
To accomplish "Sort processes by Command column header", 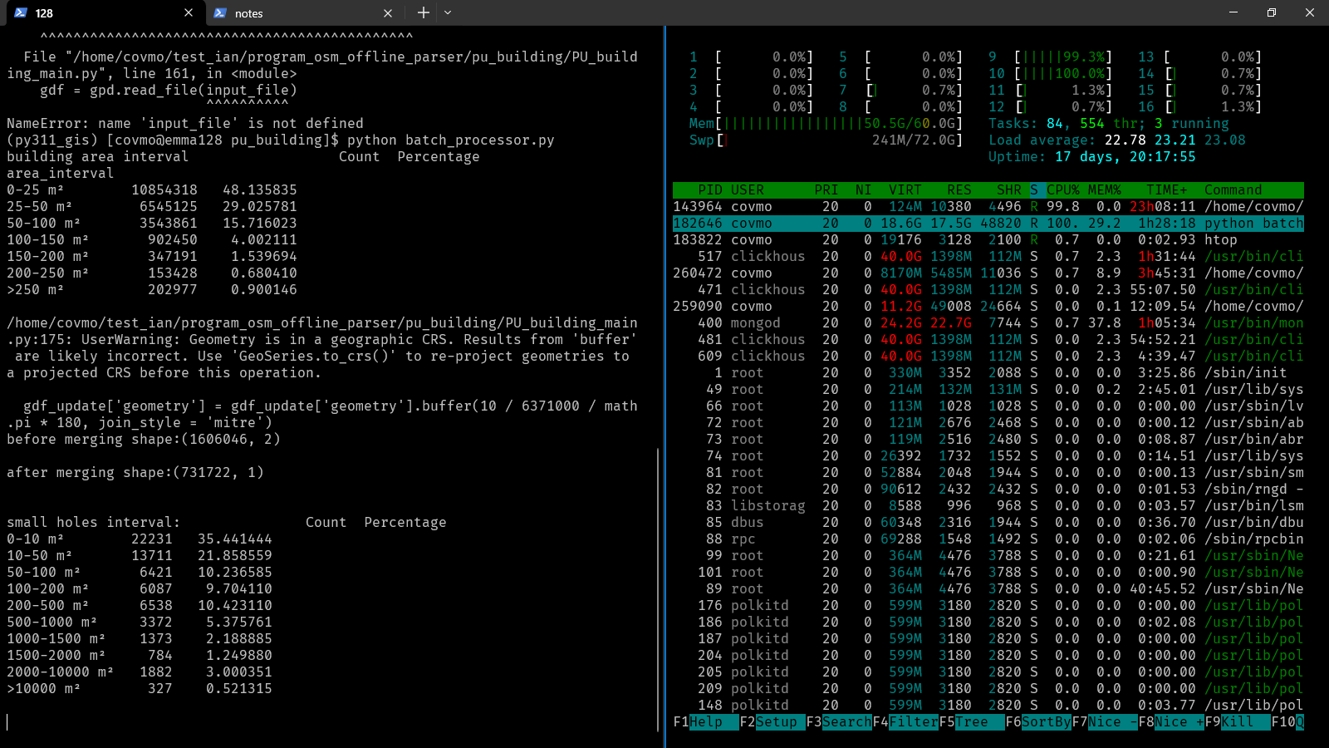I will pos(1233,190).
